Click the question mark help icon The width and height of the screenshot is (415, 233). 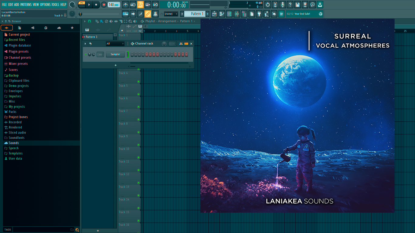pyautogui.click(x=290, y=5)
